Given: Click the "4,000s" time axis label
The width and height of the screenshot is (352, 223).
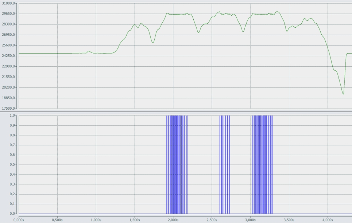Looking at the screenshot, I should pos(328,220).
